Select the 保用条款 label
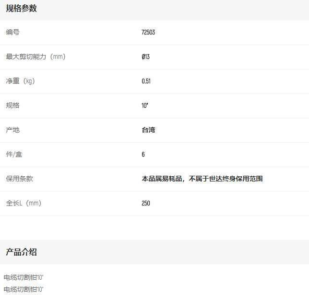The width and height of the screenshot is (309, 295). (19, 179)
